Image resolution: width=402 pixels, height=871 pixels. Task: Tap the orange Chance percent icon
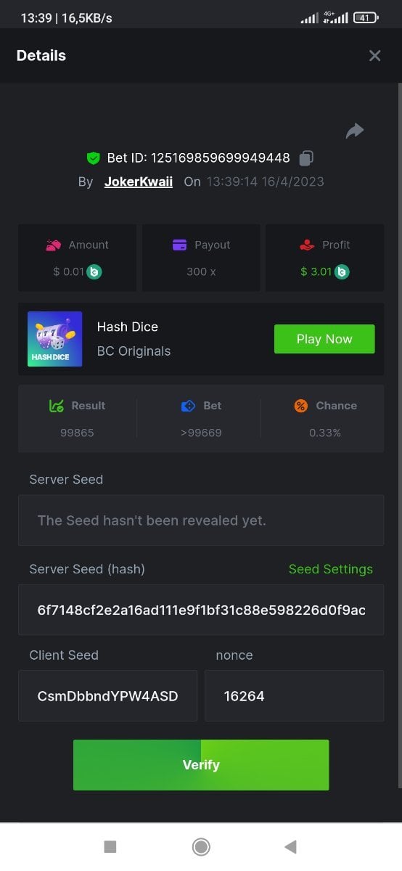point(301,406)
